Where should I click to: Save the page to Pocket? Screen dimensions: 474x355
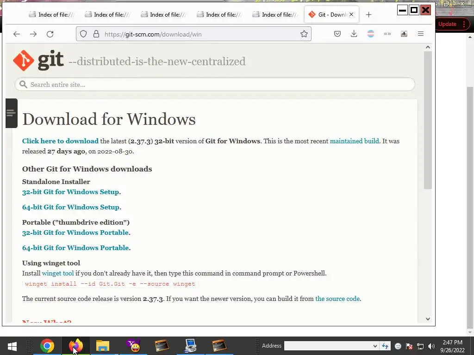coord(337,34)
